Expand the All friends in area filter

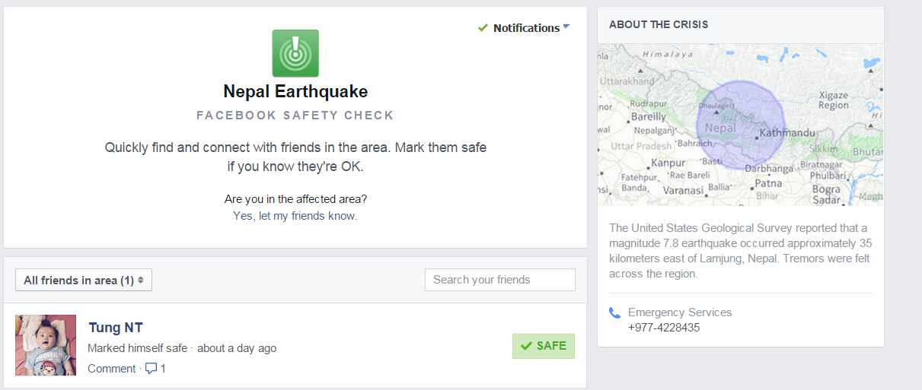[84, 281]
